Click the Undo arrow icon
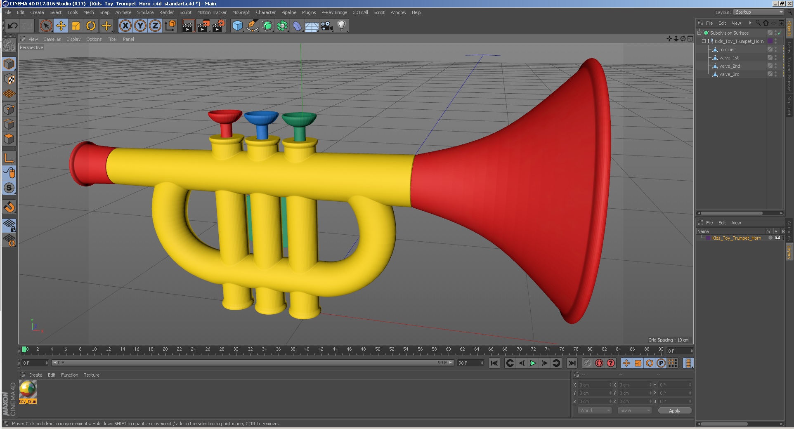The image size is (794, 429). click(x=12, y=26)
